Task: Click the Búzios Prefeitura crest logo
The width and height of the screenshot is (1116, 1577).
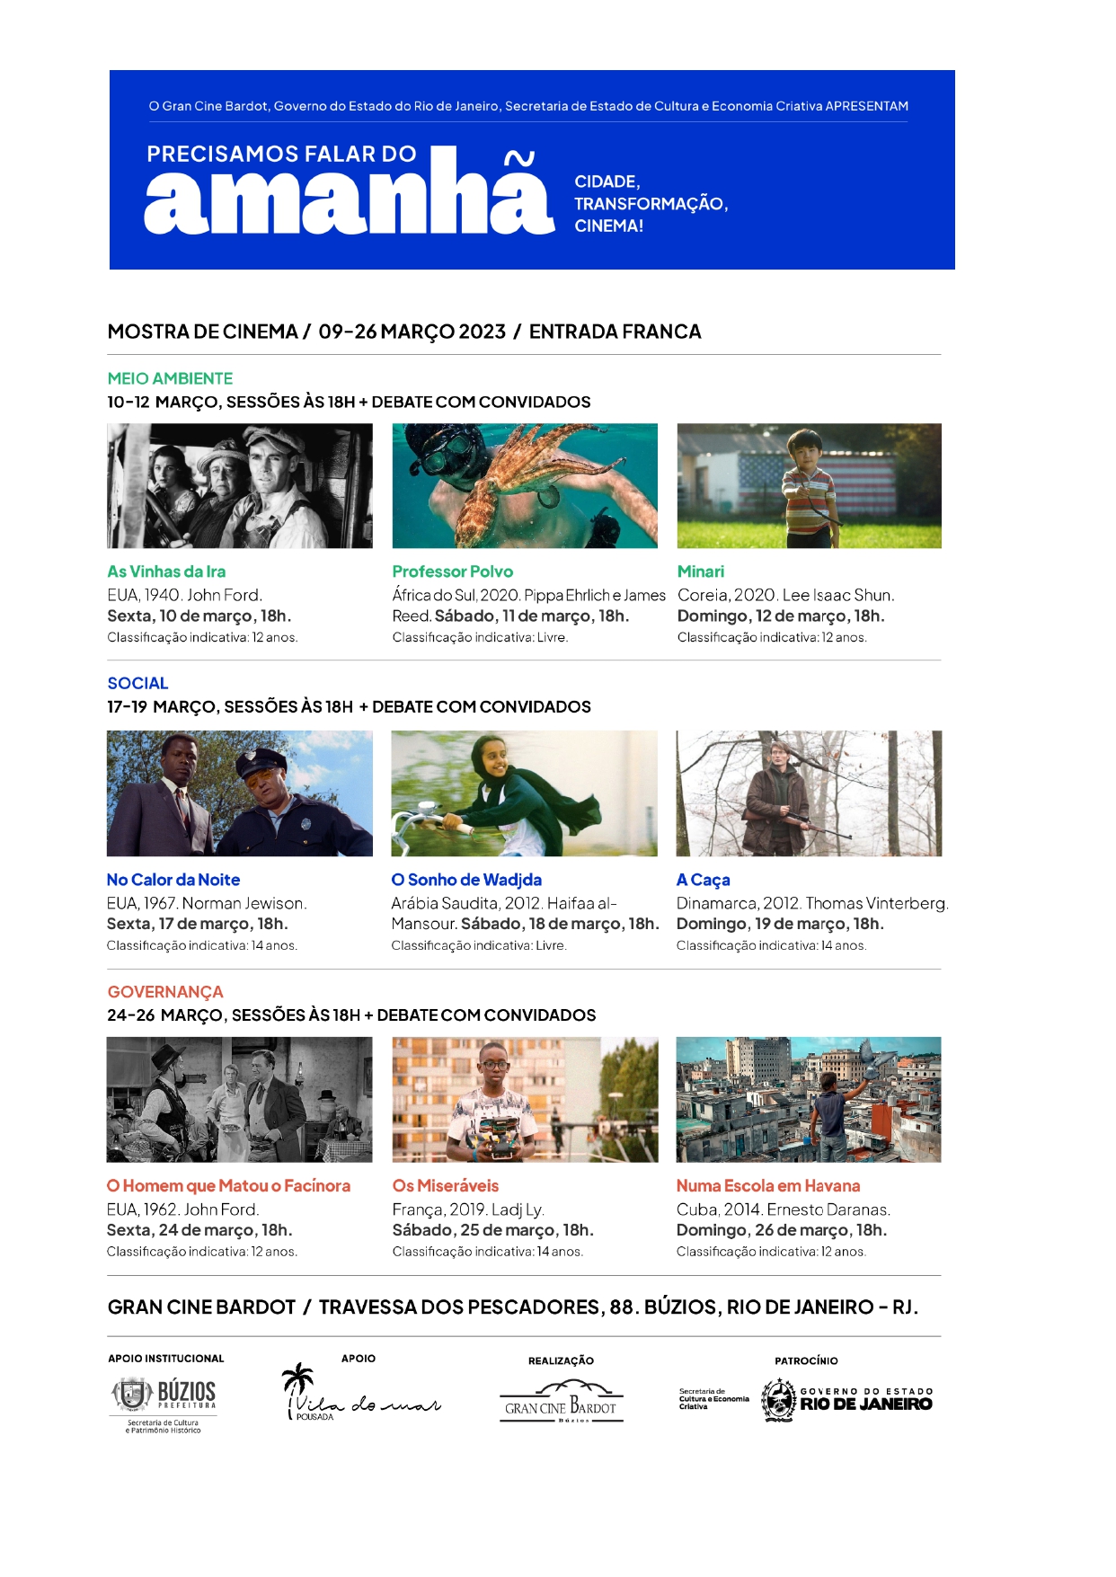Action: pos(164,1404)
